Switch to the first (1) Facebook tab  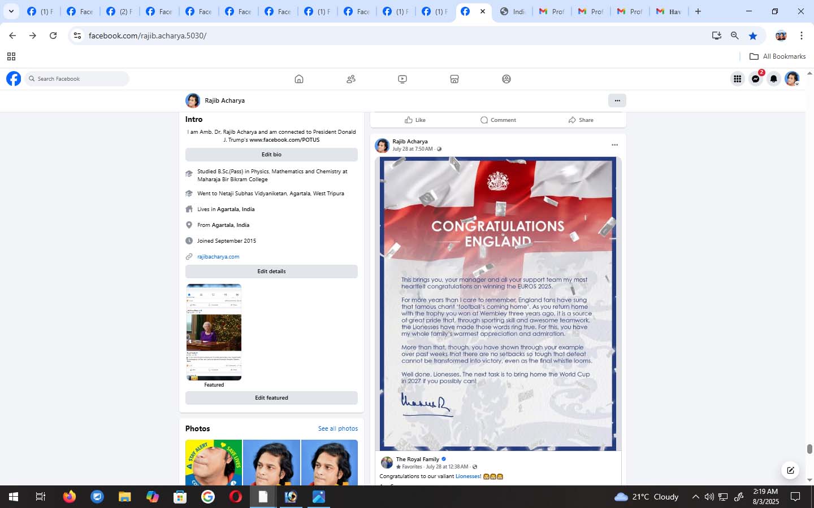41,11
